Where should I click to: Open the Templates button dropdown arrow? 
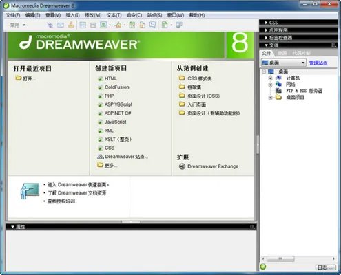pyautogui.click(x=172, y=25)
